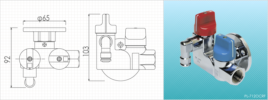The image size is (268, 100).
Task: Click the flange plate in front view
Action: [44, 30]
